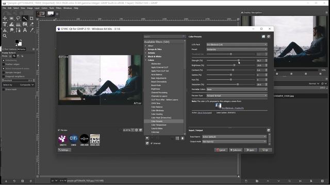Select the Smudge tool in the toolbox

11,30
